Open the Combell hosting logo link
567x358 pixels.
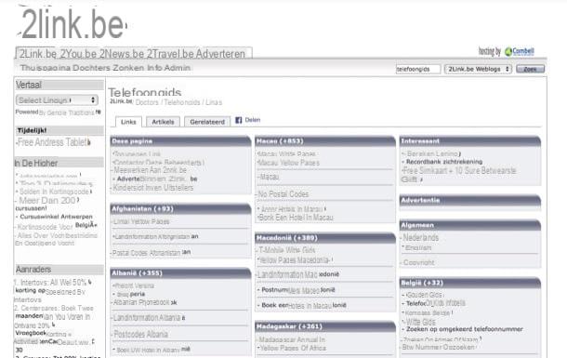click(x=520, y=51)
